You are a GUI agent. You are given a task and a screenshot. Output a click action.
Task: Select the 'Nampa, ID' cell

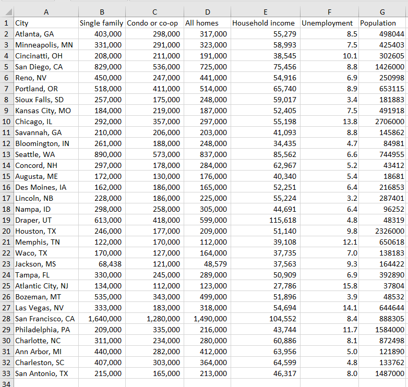point(46,209)
